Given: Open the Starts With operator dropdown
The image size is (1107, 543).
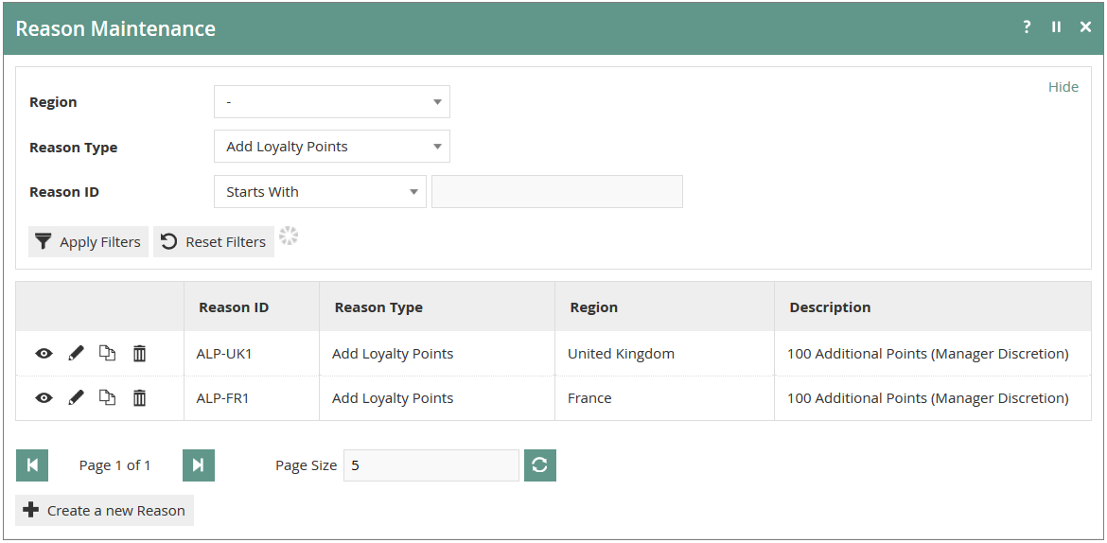Looking at the screenshot, I should pos(320,191).
